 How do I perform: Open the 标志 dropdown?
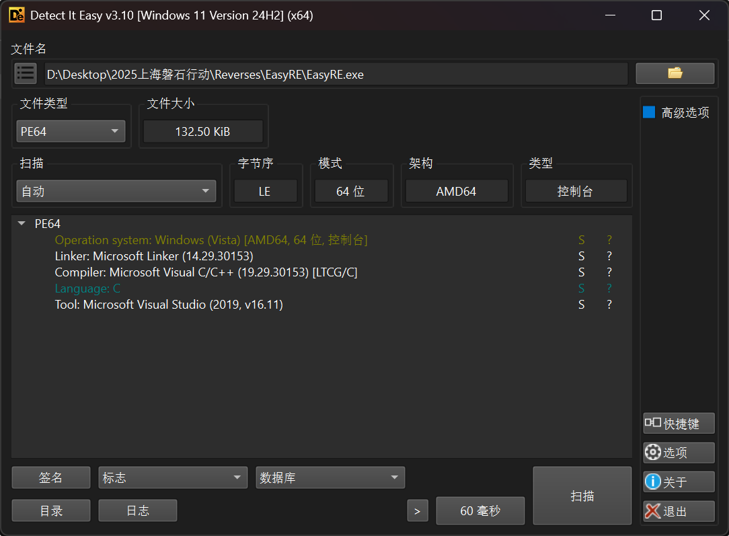[172, 477]
